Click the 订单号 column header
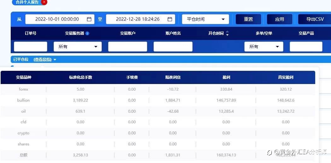 pyautogui.click(x=31, y=33)
